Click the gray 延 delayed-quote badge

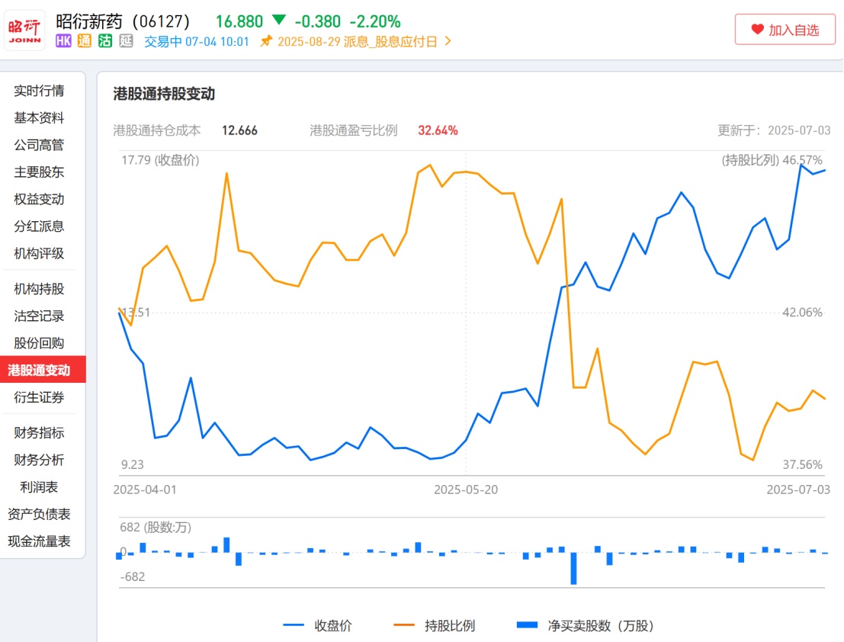point(126,41)
